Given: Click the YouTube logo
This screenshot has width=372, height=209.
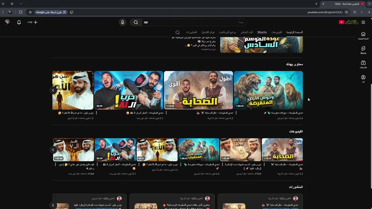Looking at the screenshot, I should point(348,22).
